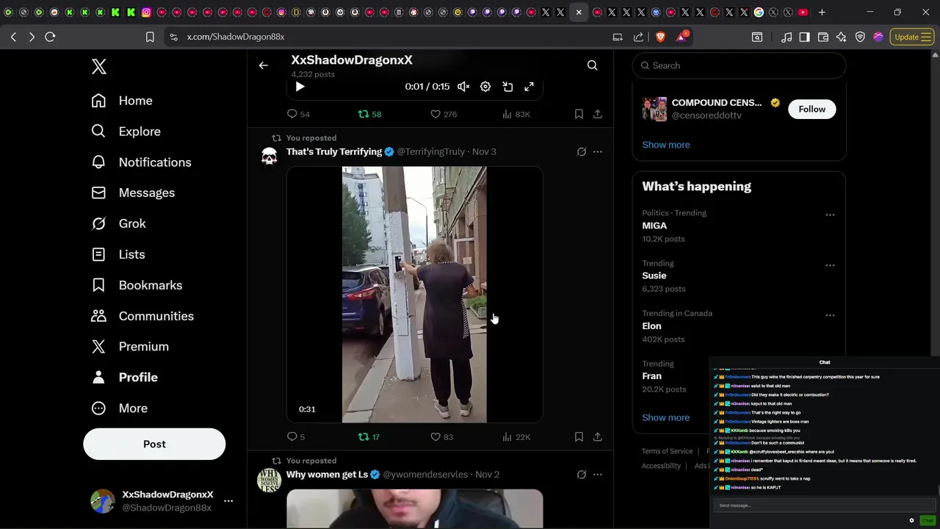940x529 pixels.
Task: Click address bar showing x.com/ShadowDragon88x
Action: click(x=235, y=37)
